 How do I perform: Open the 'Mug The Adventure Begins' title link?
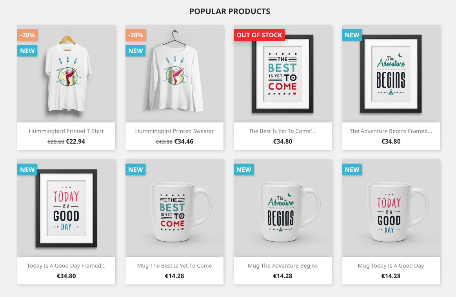283,266
